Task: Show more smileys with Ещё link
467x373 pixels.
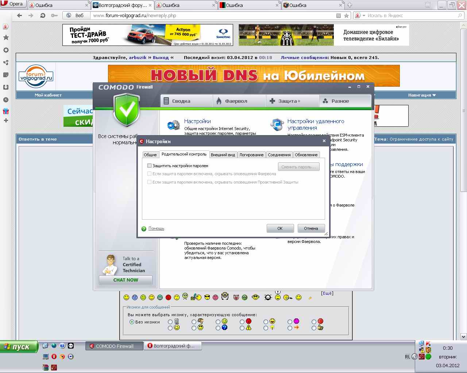Action: 327,293
